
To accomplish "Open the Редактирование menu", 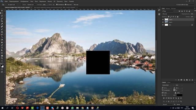I will 14,1.
